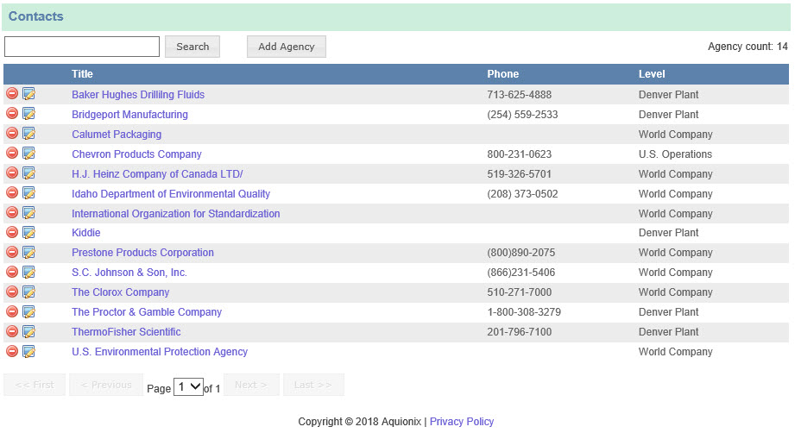
Task: Open the Kiddie link
Action: pyautogui.click(x=86, y=232)
